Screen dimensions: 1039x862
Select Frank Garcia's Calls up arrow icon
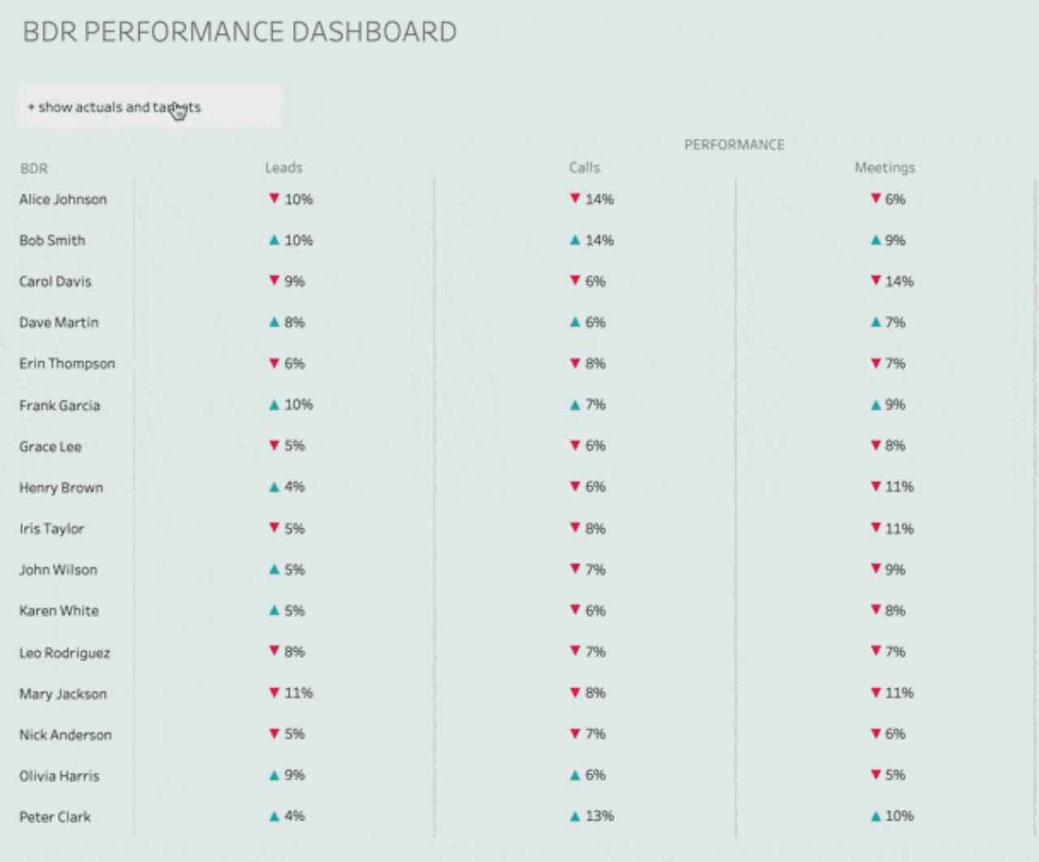click(575, 404)
